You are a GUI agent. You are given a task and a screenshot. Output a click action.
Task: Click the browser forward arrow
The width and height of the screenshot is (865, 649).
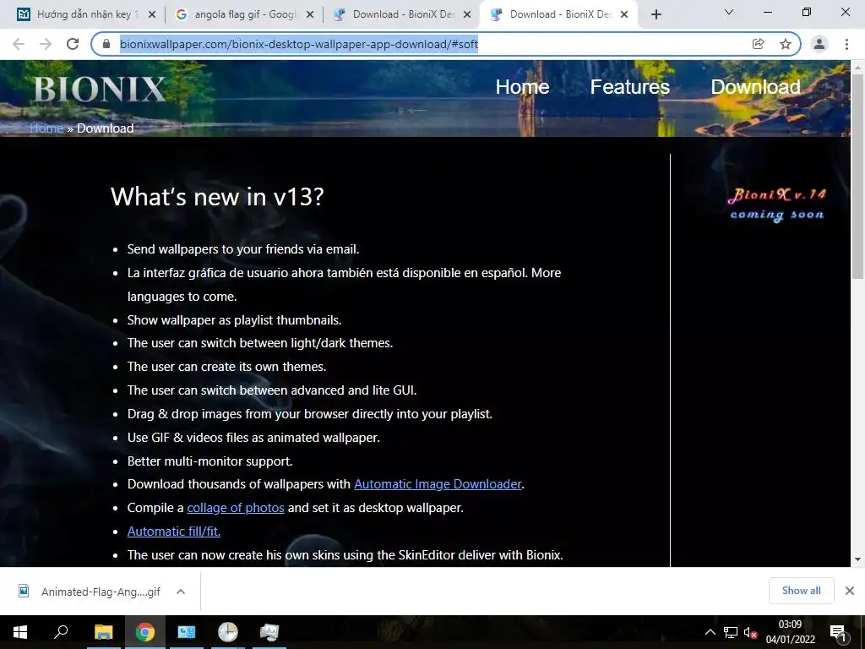coord(46,44)
